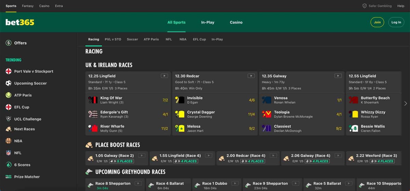
Task: Play the 12.25 Lingfield race video
Action: tap(164, 76)
